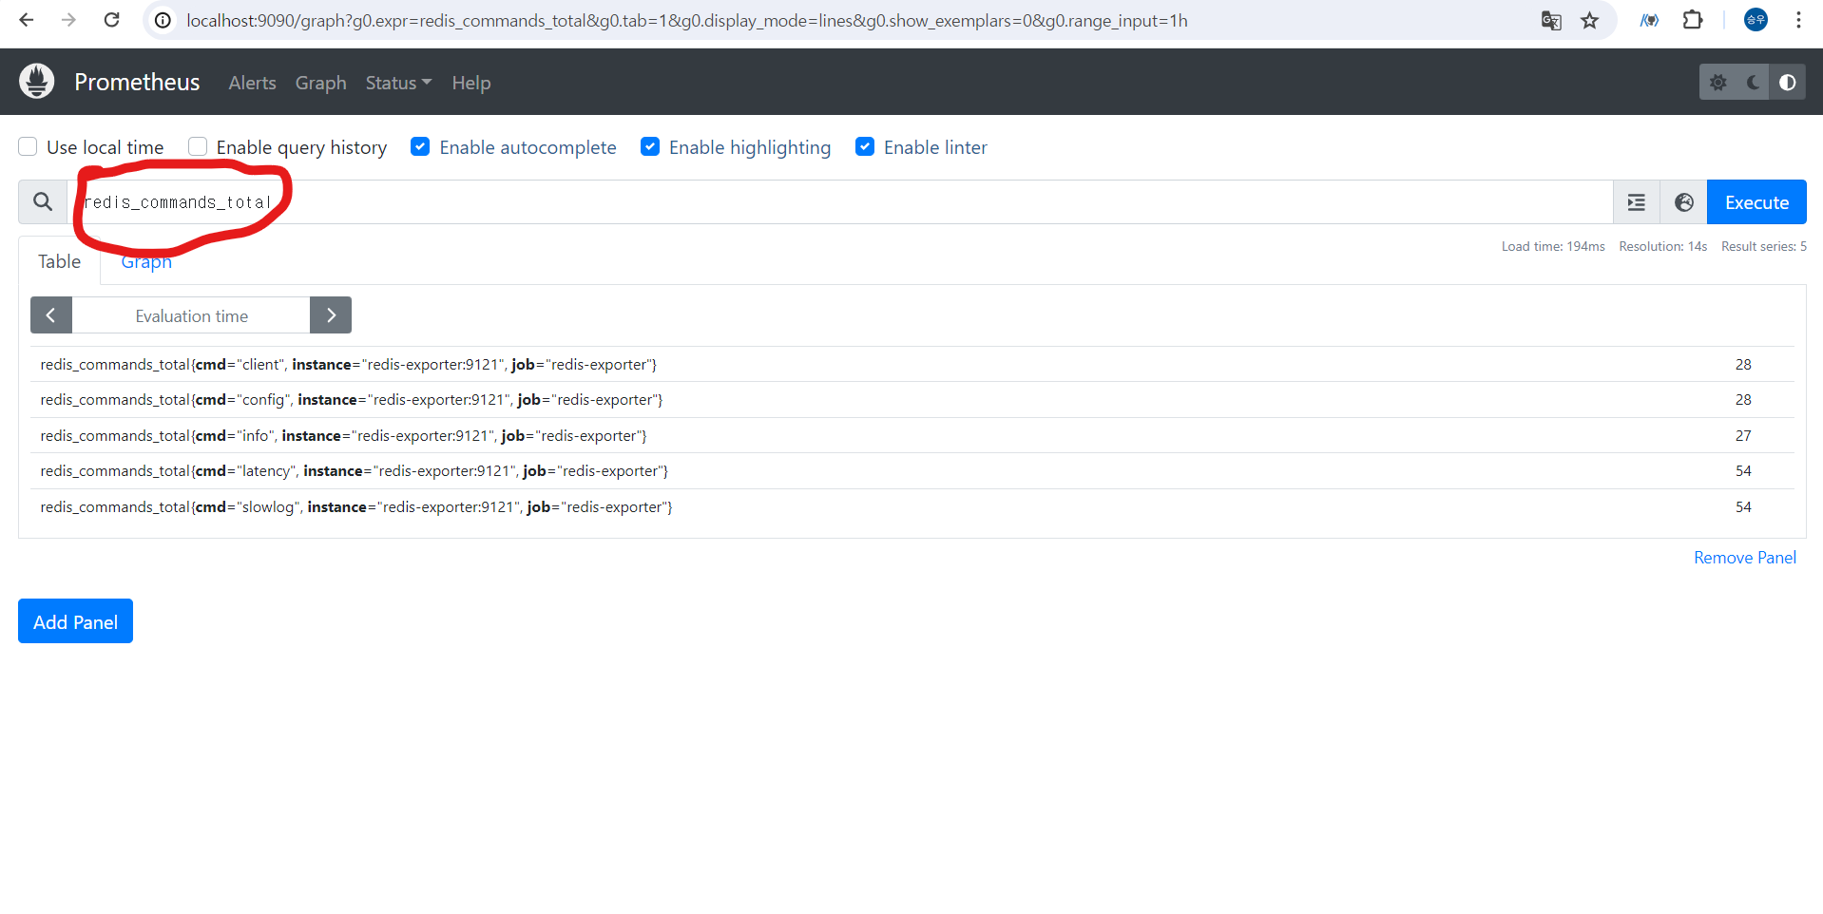Select the cmd="latency" result row
The height and width of the screenshot is (914, 1823).
[912, 471]
